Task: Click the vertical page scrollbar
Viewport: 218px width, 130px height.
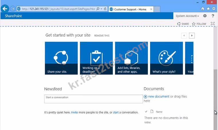Action: click(215, 78)
